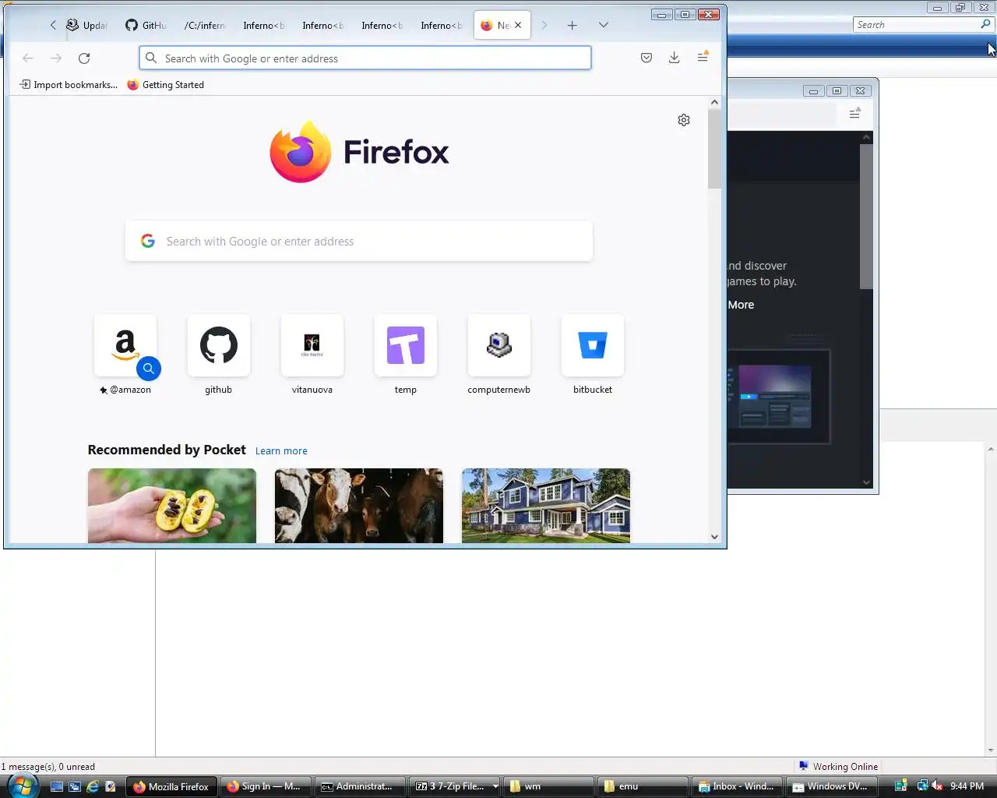Focus the homepage Google search box
Image resolution: width=997 pixels, height=798 pixels.
[359, 241]
